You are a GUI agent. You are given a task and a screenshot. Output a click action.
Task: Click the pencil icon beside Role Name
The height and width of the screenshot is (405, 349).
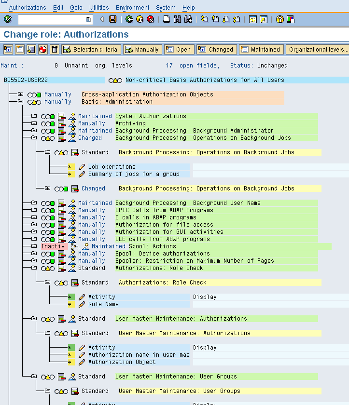click(82, 304)
